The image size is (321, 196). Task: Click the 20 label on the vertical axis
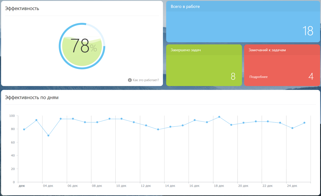point(13,169)
